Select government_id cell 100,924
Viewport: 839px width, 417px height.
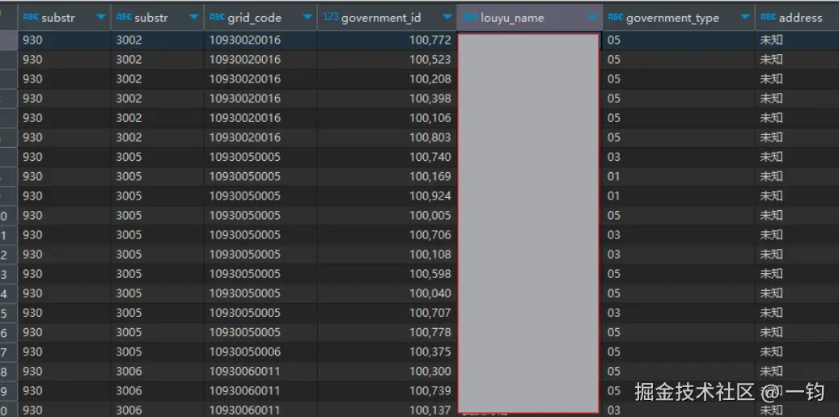[x=387, y=196]
